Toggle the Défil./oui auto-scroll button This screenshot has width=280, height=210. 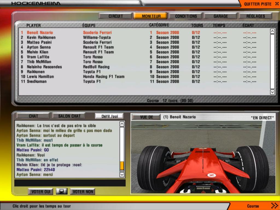click(x=109, y=116)
